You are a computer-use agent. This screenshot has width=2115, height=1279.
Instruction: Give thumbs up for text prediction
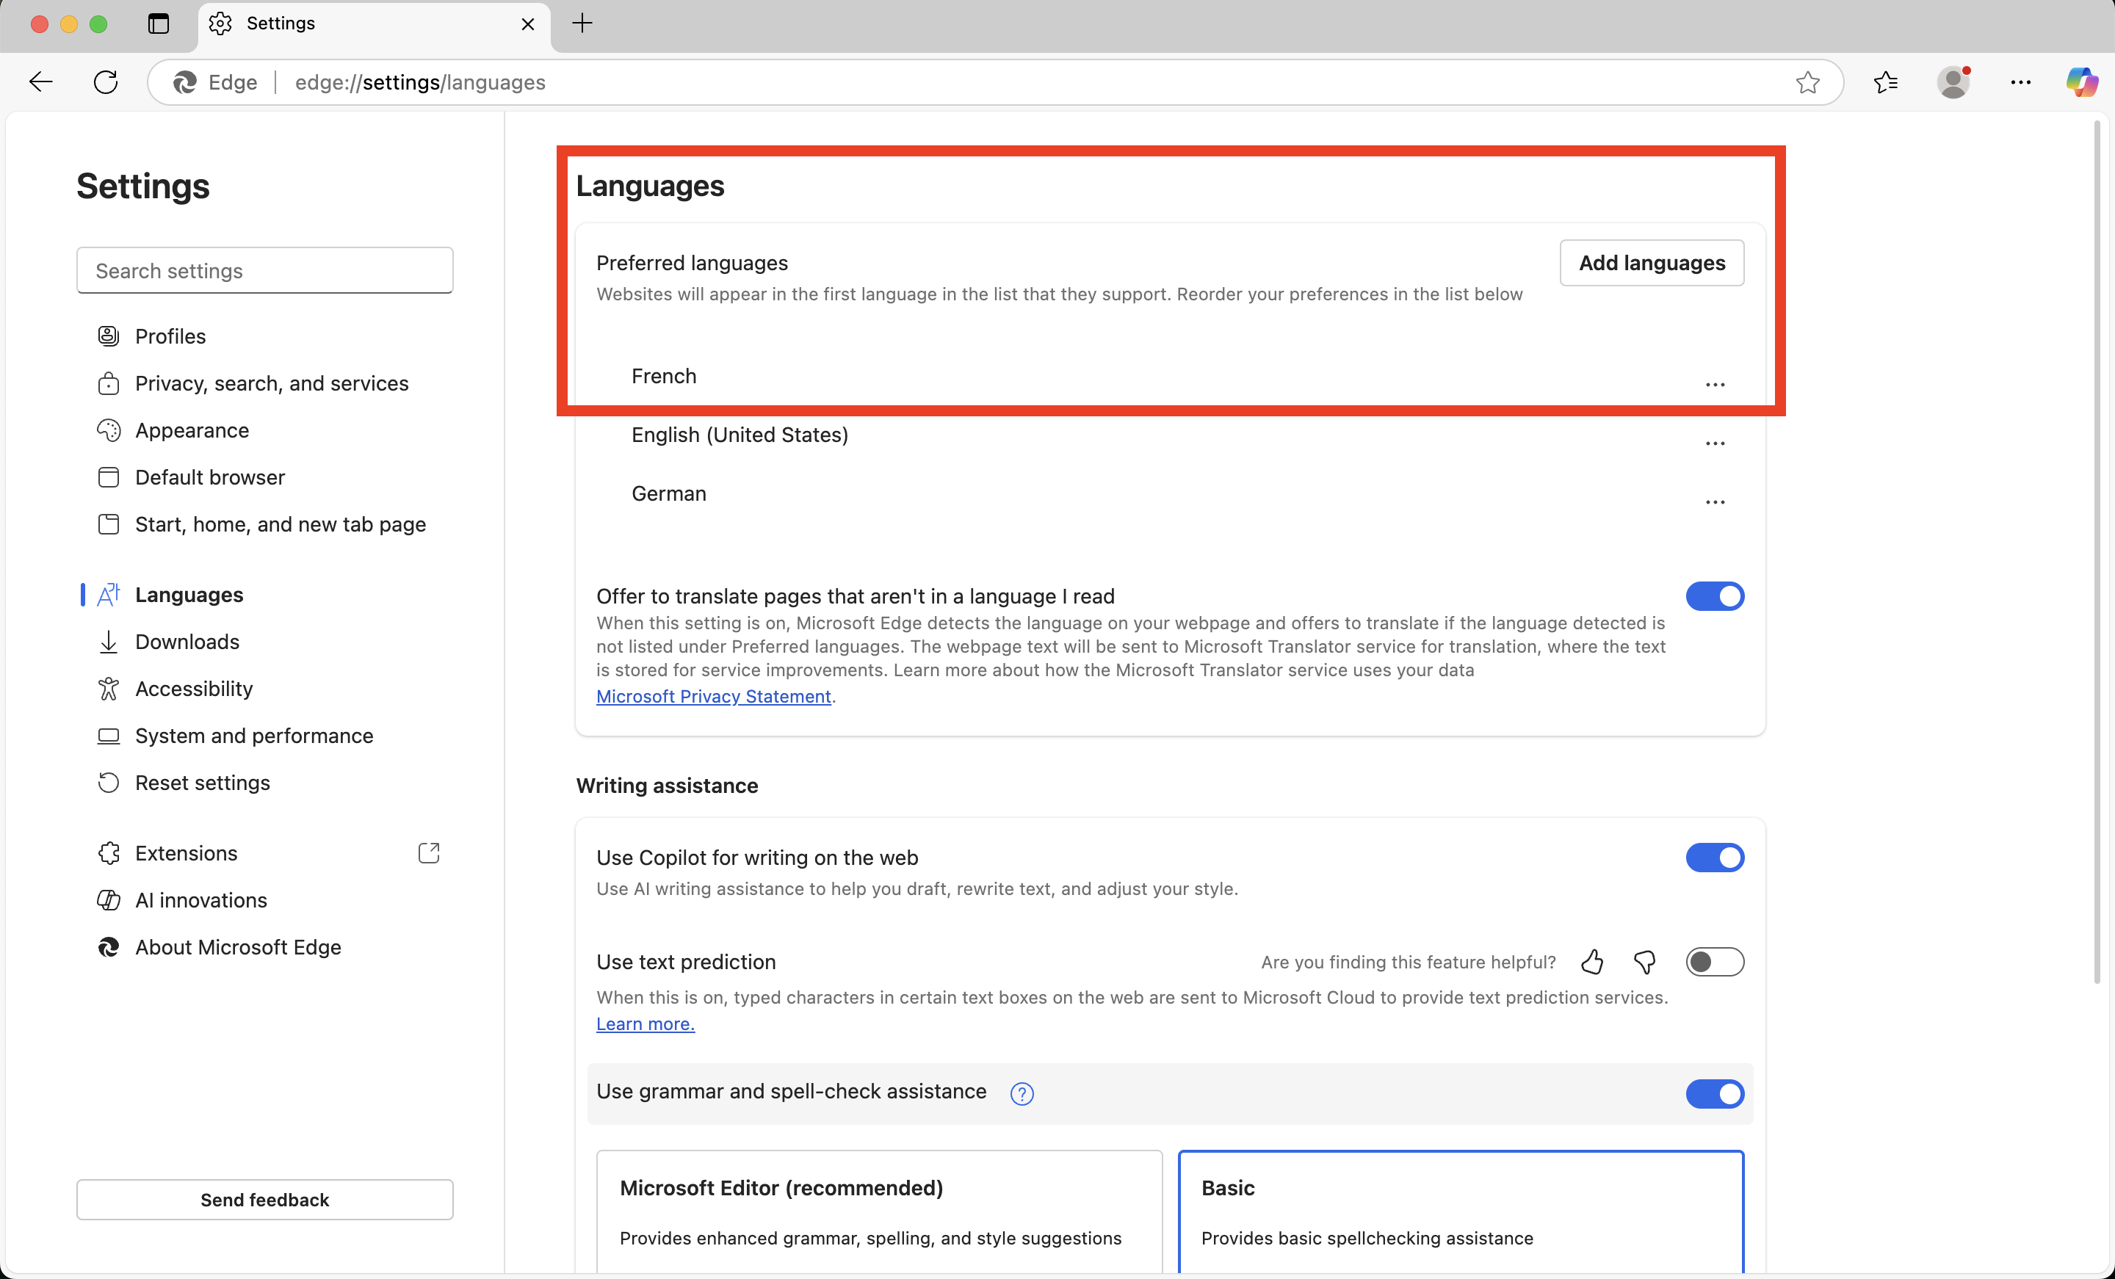pyautogui.click(x=1592, y=963)
